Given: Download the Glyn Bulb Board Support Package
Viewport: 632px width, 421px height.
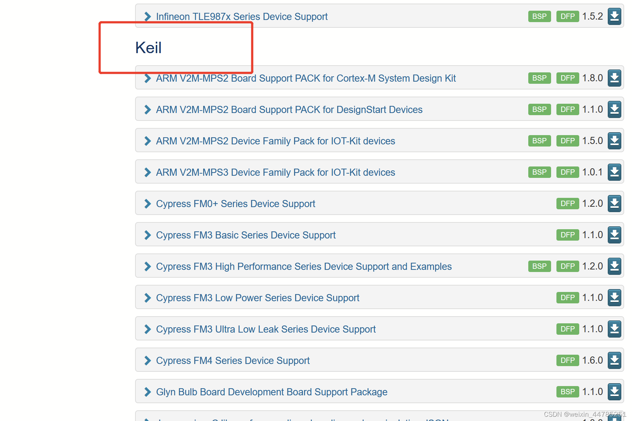Looking at the screenshot, I should click(x=614, y=391).
